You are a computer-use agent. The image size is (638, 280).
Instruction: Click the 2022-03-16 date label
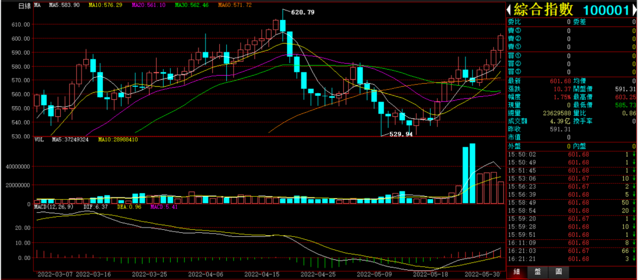[93, 274]
